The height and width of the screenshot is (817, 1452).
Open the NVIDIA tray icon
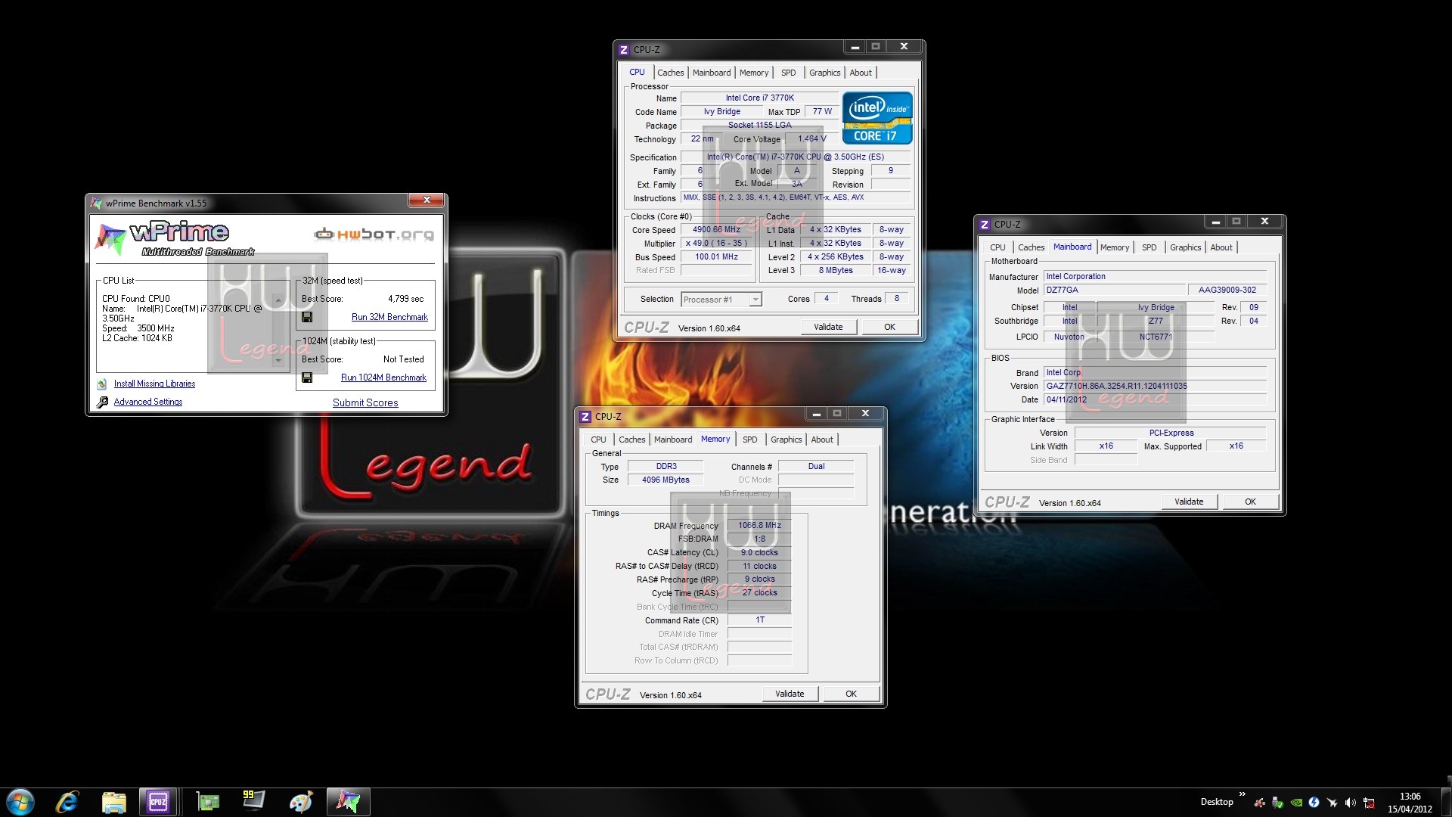1295,803
